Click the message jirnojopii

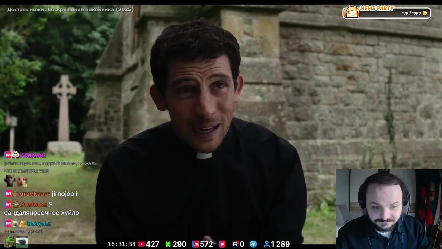pyautogui.click(x=65, y=194)
